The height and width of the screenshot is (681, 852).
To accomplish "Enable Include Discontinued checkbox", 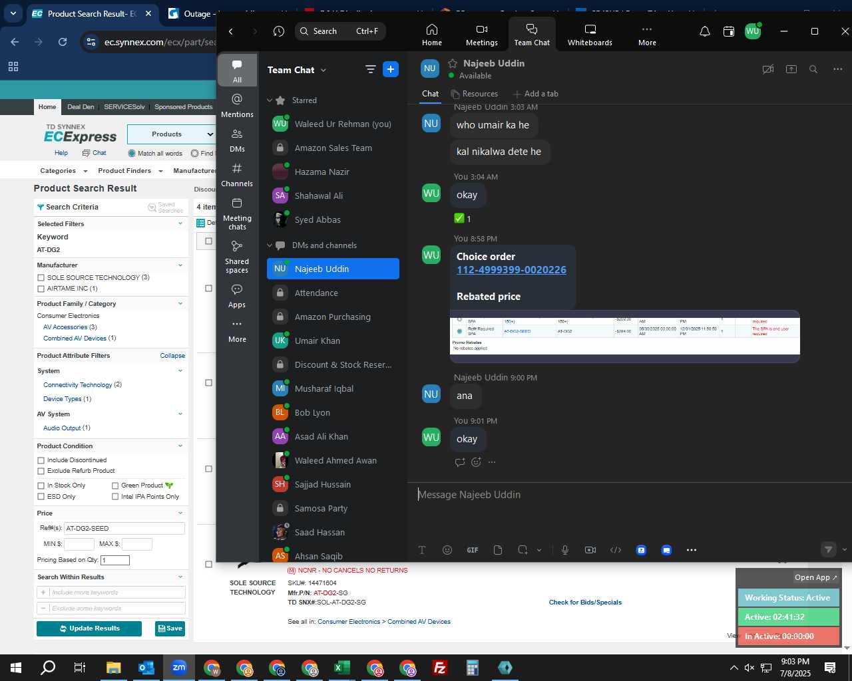I will 41,460.
